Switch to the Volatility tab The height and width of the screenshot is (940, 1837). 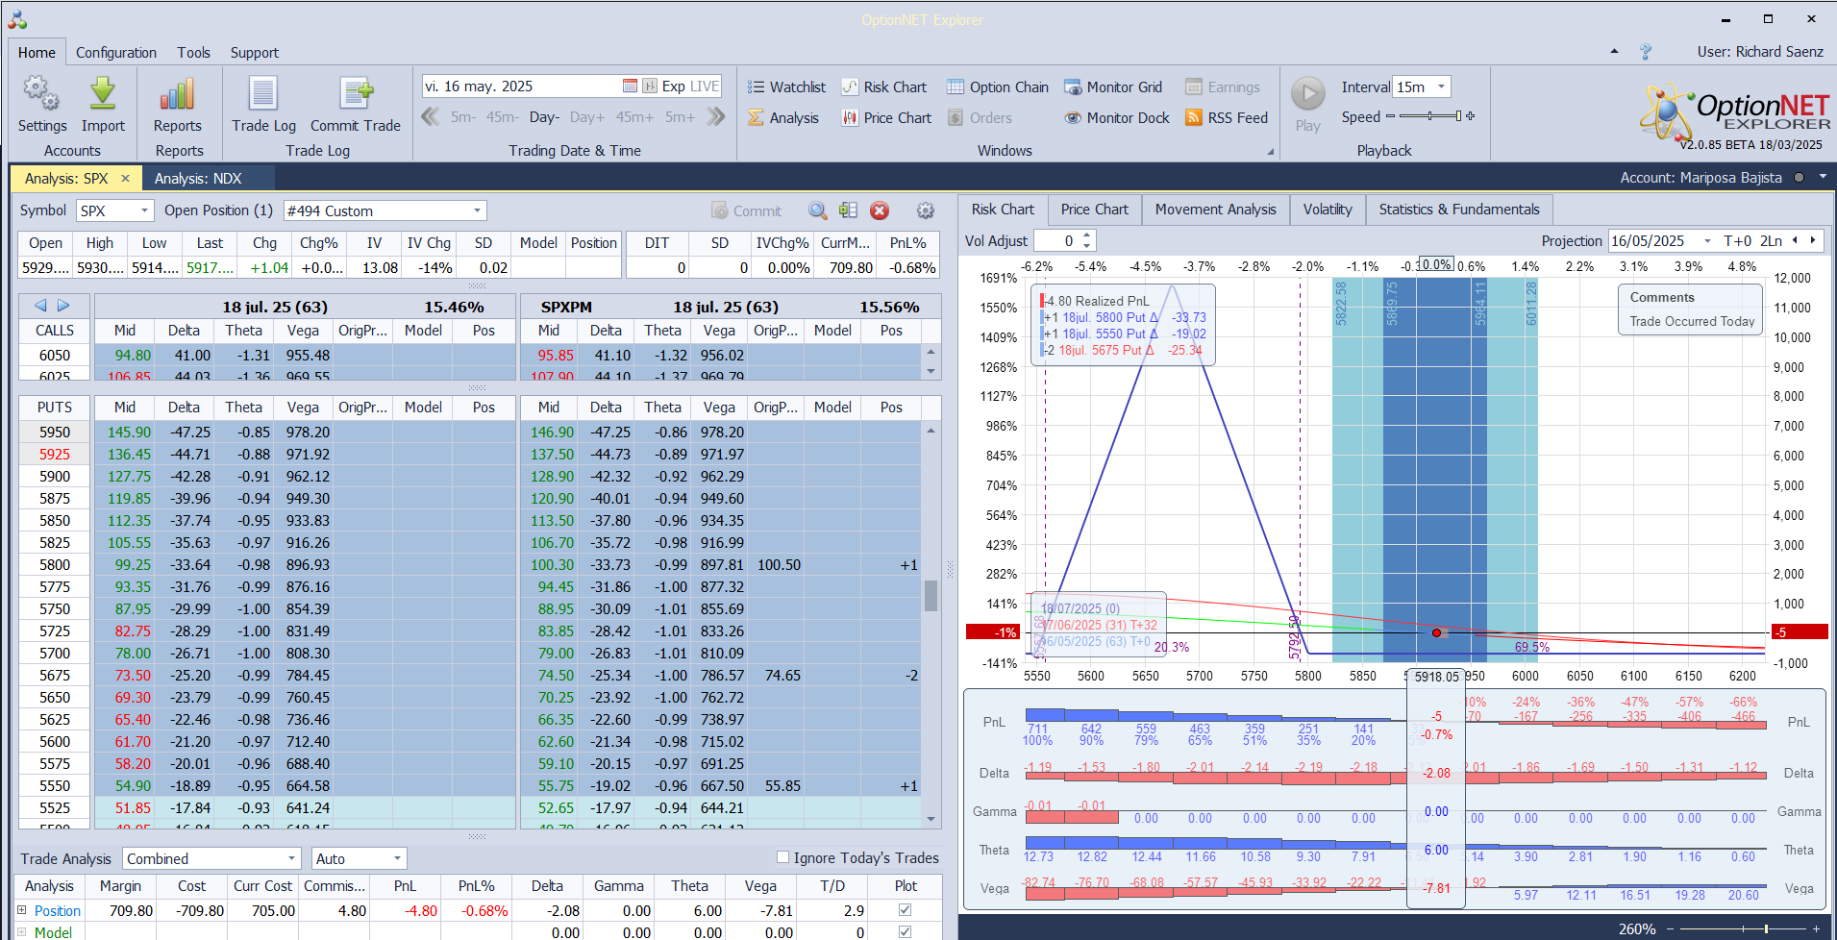[1327, 210]
